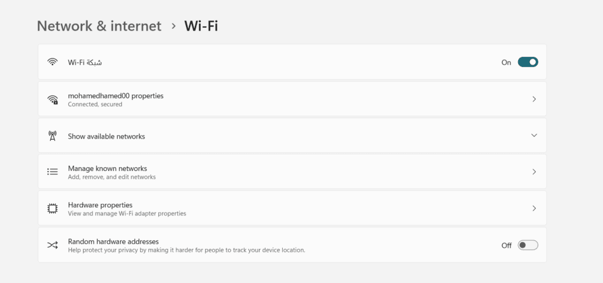
Task: Click the chip icon for Hardware properties
Action: [x=52, y=208]
